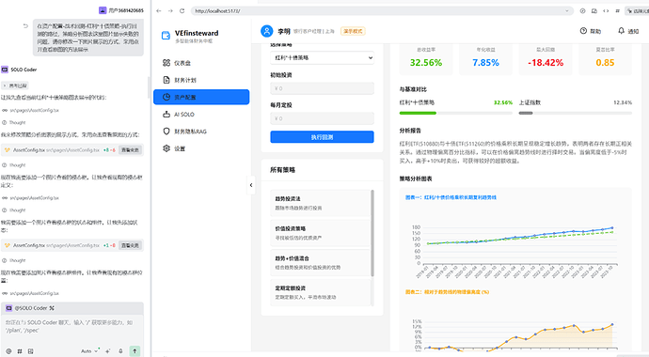Click the sparkle enhance icon near Auto

108,351
